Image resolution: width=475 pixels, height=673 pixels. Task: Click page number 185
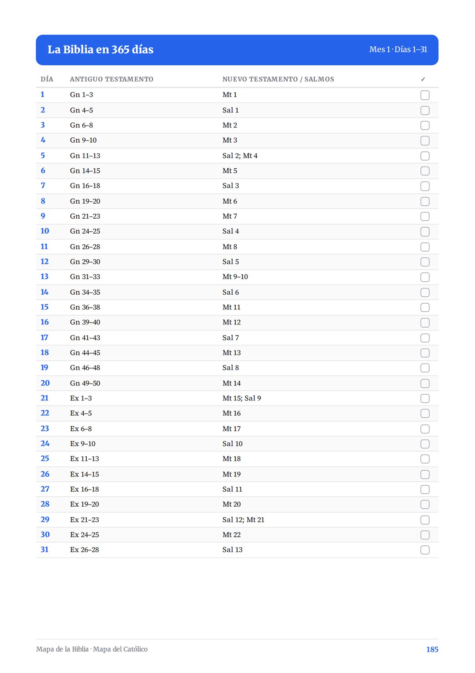click(x=432, y=649)
